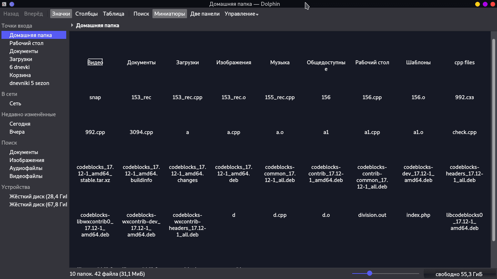
Task: Select the file 153_rec.cpp
Action: [187, 97]
